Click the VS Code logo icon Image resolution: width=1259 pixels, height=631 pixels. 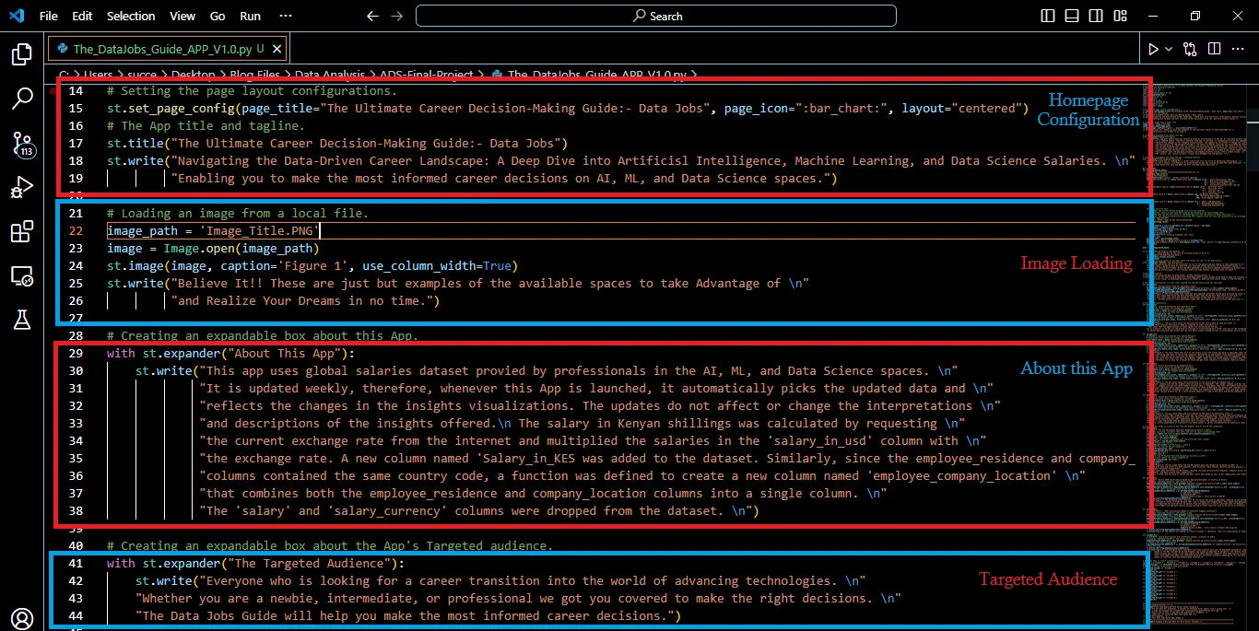tap(17, 16)
